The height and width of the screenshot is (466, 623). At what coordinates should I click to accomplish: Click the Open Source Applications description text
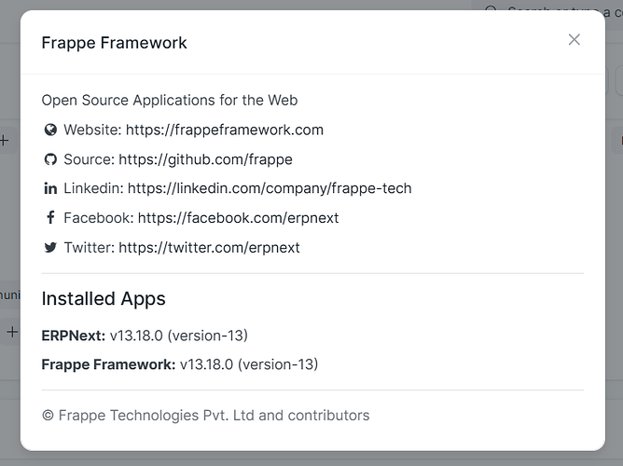[x=170, y=100]
